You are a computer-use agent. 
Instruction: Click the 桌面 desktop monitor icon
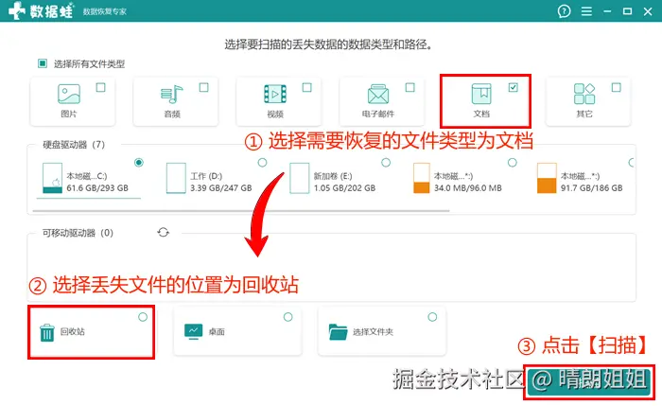pos(193,331)
